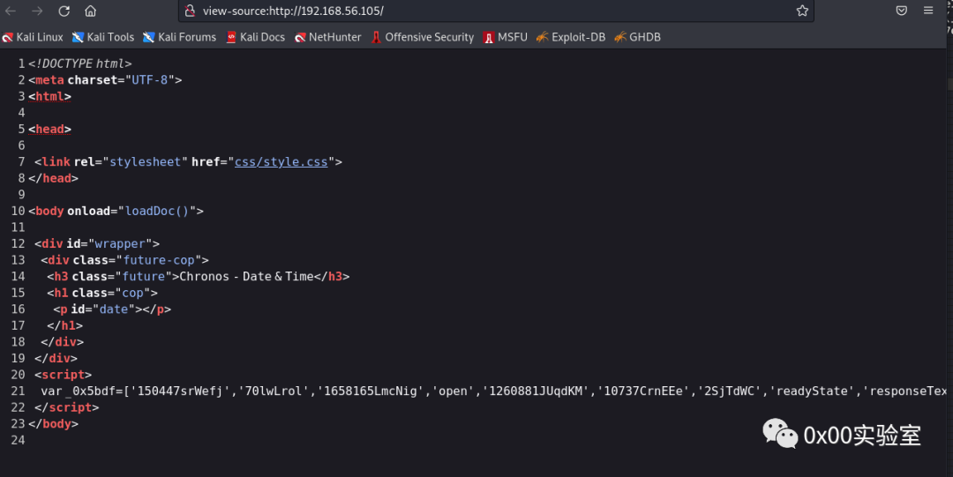Screen dimensions: 953x477
Task: Go to the browser Home page
Action: 91,11
